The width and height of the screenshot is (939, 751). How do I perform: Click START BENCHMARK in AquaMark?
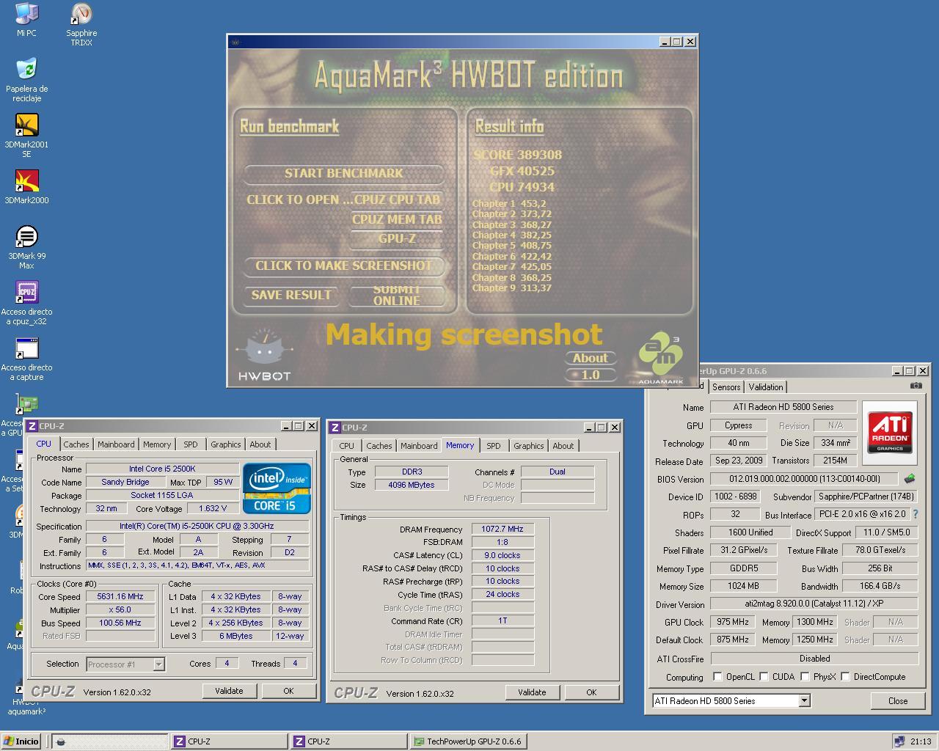tap(343, 174)
